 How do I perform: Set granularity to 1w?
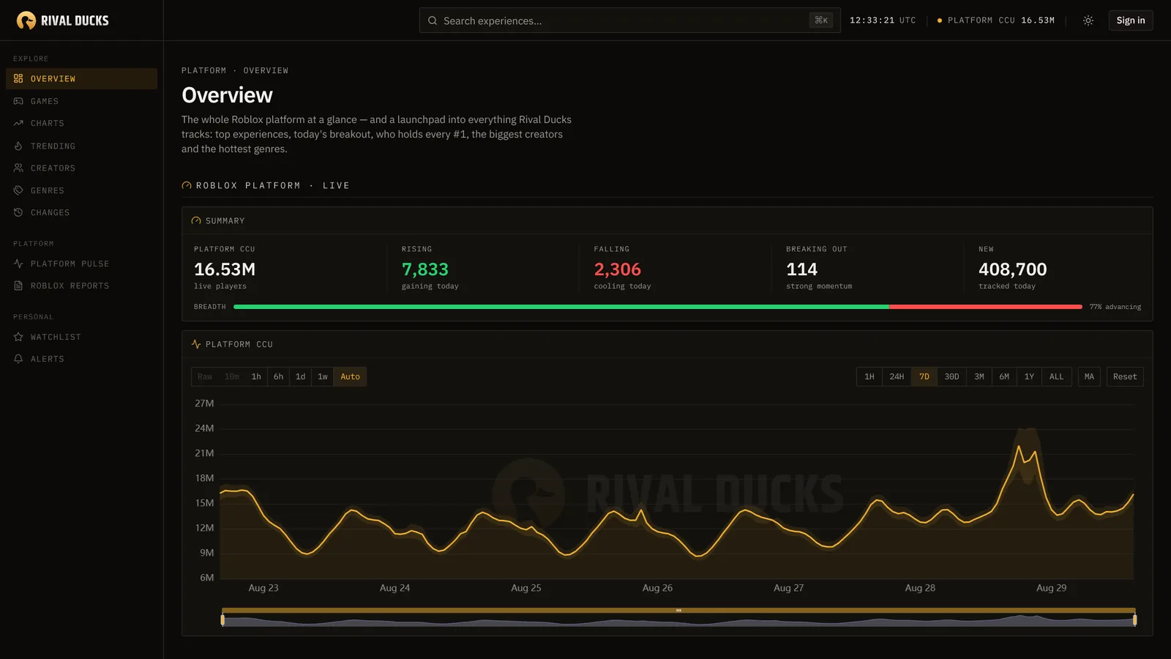[323, 376]
